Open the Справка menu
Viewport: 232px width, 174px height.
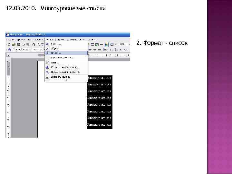tap(92, 40)
